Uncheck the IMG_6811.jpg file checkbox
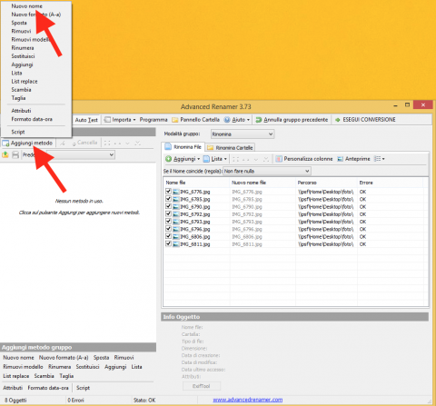 click(x=168, y=243)
